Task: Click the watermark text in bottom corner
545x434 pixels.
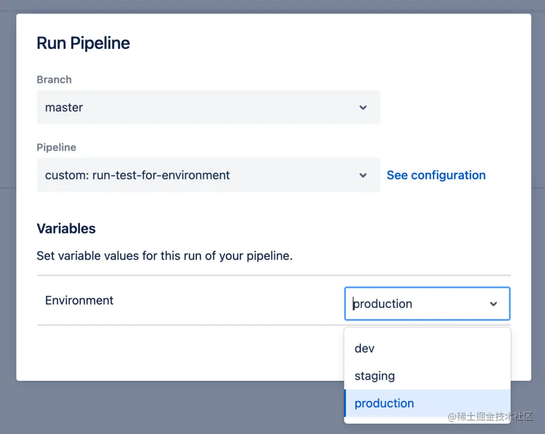Action: pyautogui.click(x=490, y=416)
